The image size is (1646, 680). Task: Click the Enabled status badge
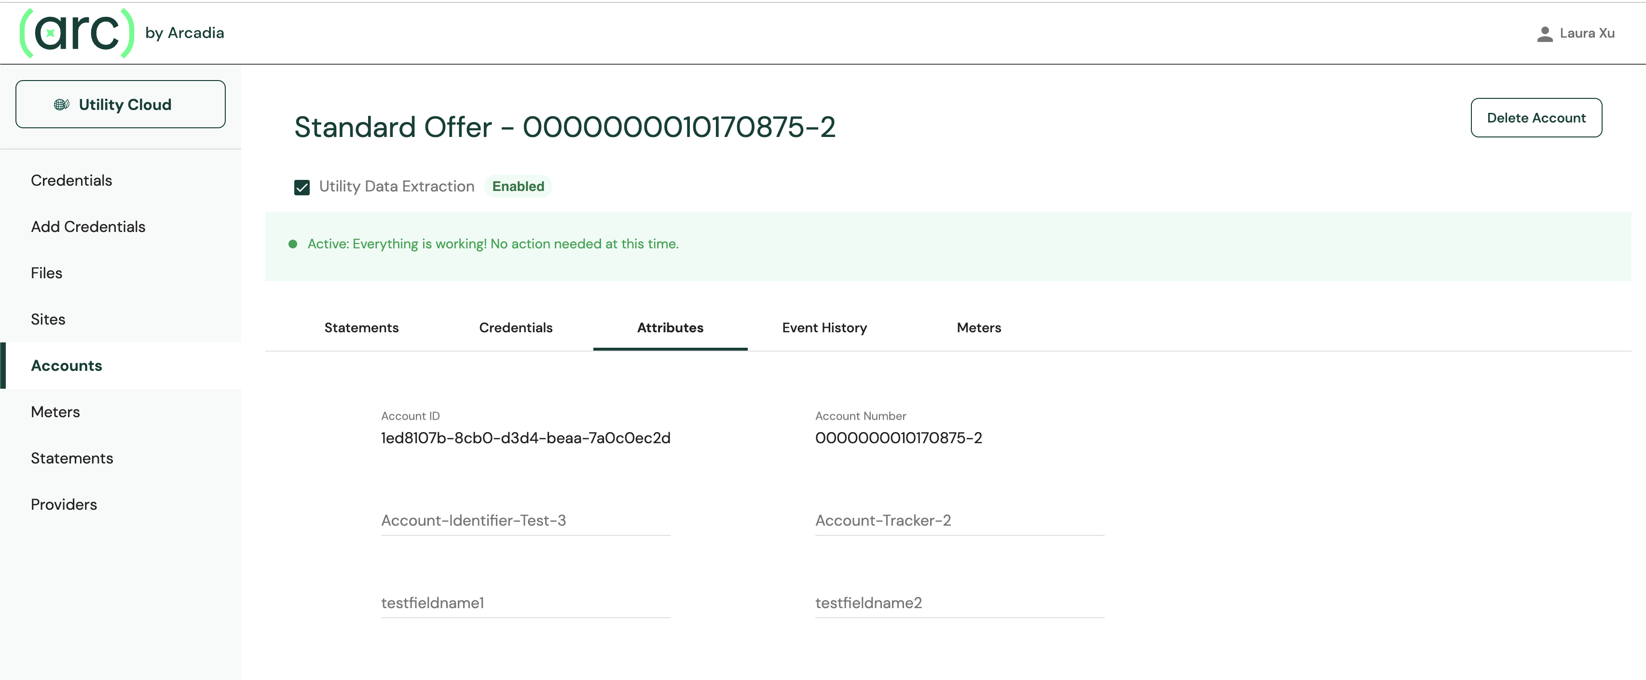(x=518, y=187)
